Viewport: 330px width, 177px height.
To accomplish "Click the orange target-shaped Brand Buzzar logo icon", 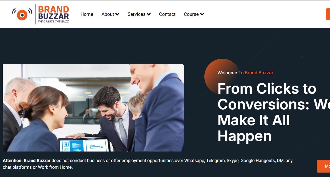I will (22, 14).
